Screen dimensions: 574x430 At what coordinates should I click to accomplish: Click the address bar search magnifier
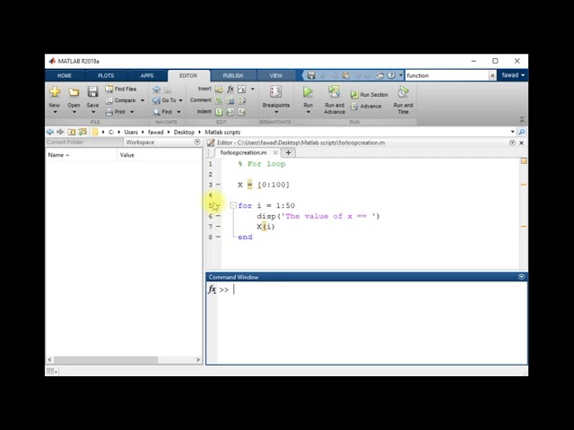[522, 132]
